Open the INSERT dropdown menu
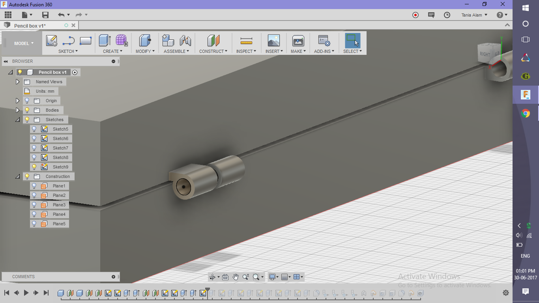This screenshot has width=539, height=303. pyautogui.click(x=274, y=51)
